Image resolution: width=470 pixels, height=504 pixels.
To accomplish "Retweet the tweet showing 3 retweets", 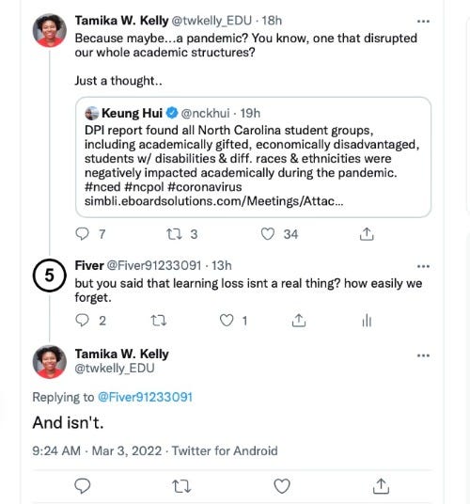I will tap(174, 234).
